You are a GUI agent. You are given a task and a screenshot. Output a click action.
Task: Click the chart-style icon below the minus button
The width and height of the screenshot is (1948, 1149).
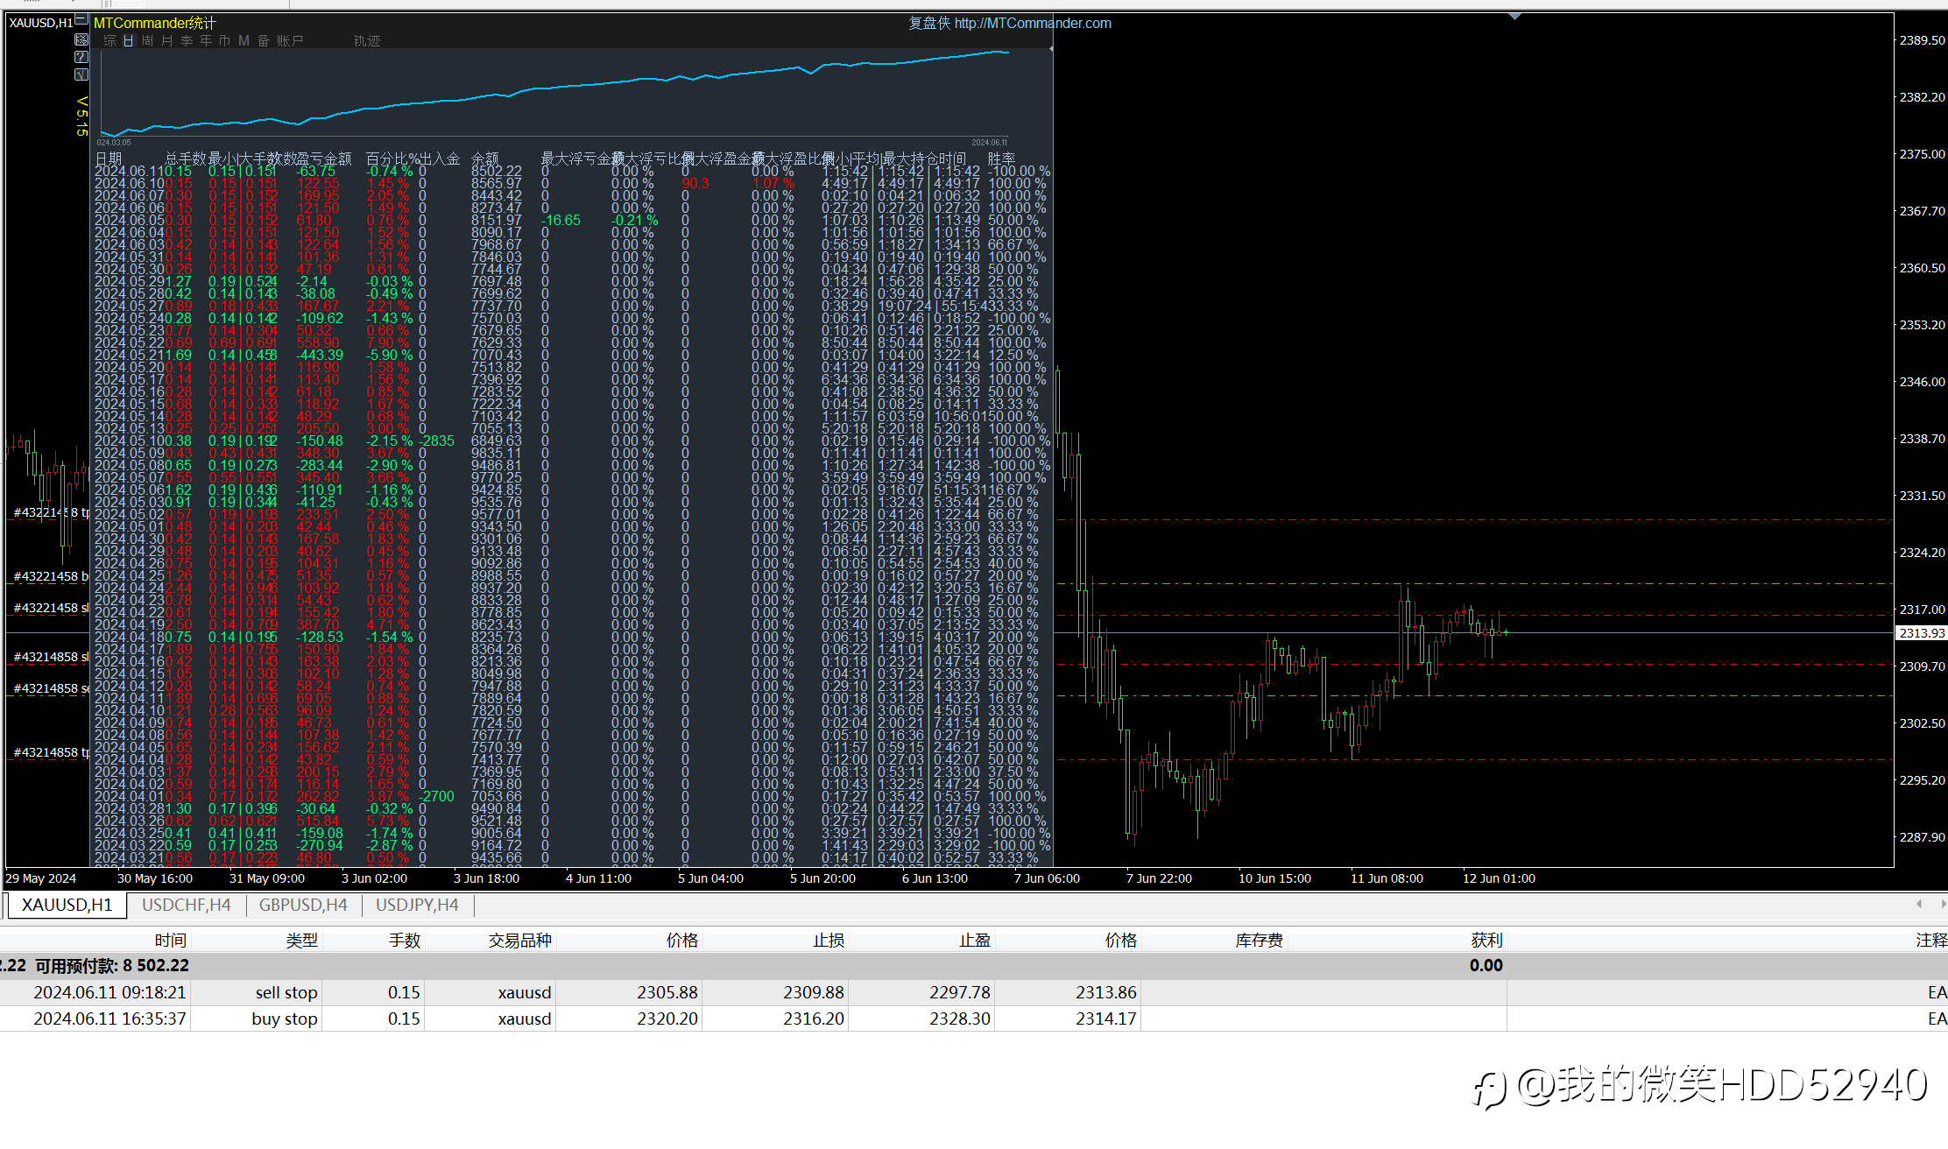coord(81,39)
